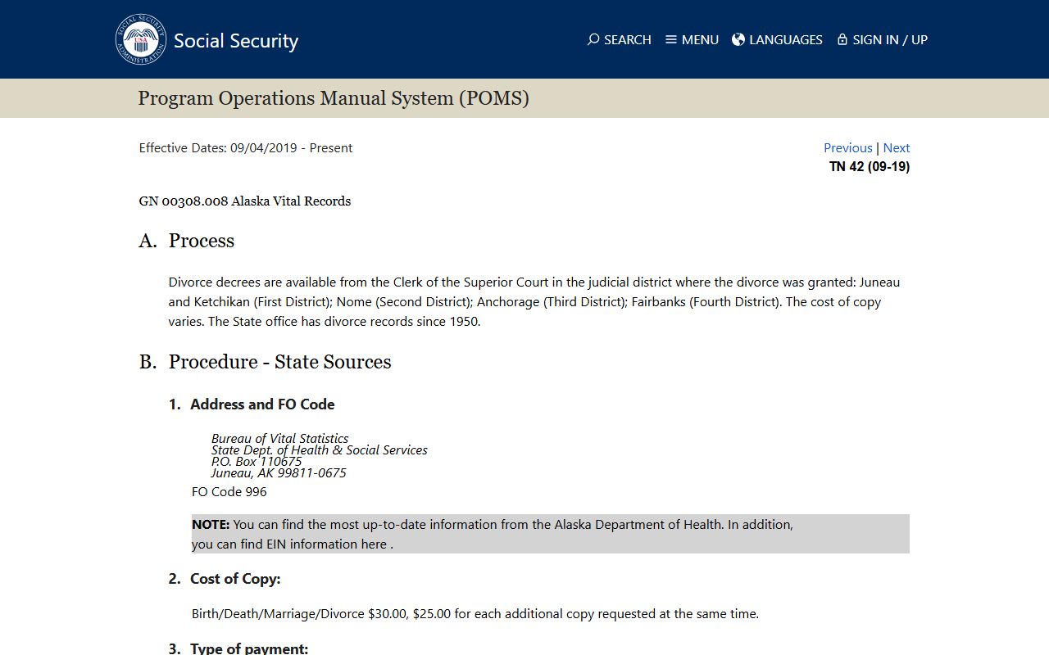Click the GN 00308.008 Alaska Vital Records title
The image size is (1049, 655).
tap(244, 201)
